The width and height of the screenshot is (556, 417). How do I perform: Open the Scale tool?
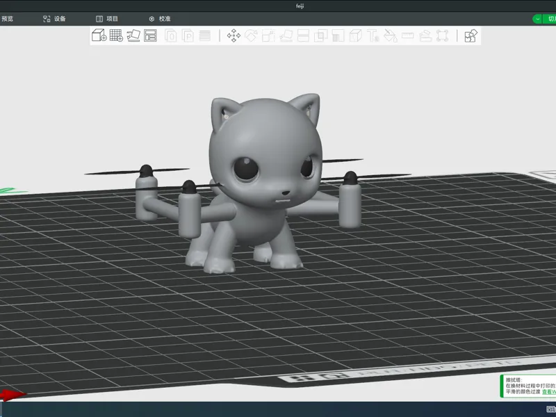click(x=268, y=35)
